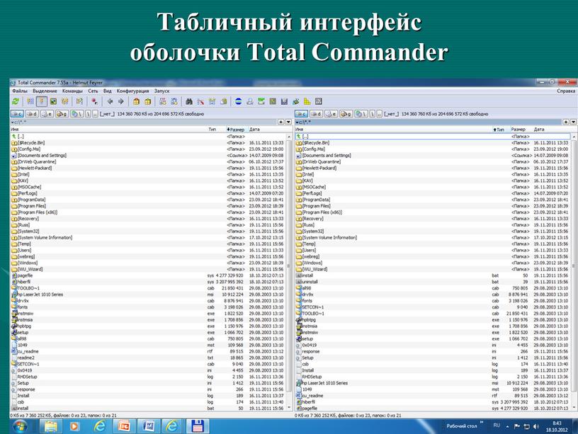578x434 pixels.
Task: Click the green Reread source refresh icon
Action: pyautogui.click(x=16, y=101)
